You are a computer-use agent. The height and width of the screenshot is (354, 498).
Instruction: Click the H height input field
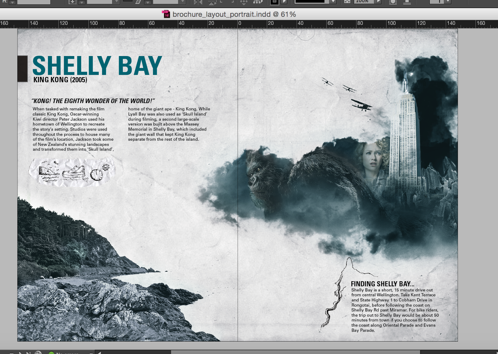click(x=34, y=2)
